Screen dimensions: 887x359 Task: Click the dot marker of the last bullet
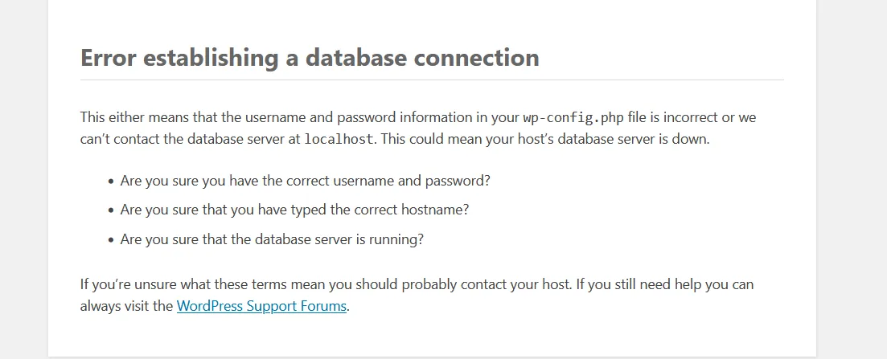[110, 239]
